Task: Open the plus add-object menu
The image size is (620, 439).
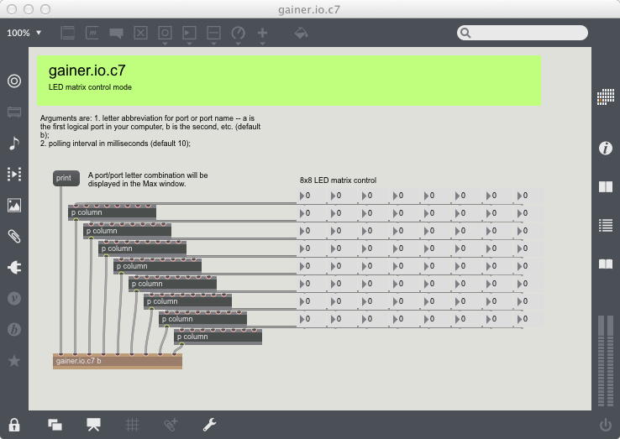Action: tap(262, 34)
